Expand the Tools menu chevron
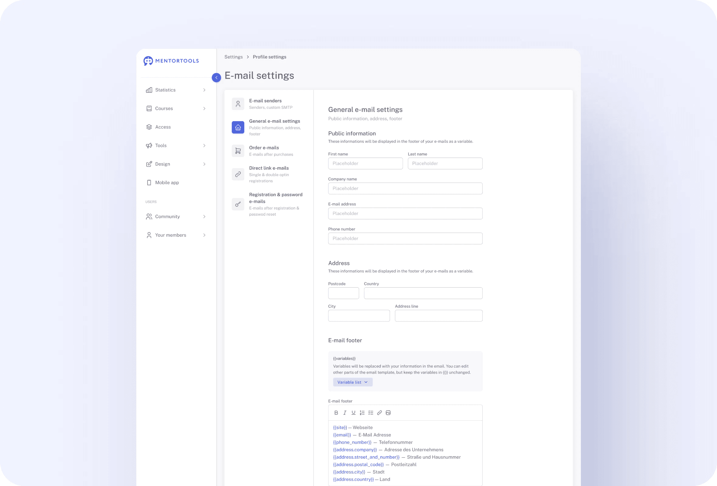717x486 pixels. pyautogui.click(x=204, y=145)
